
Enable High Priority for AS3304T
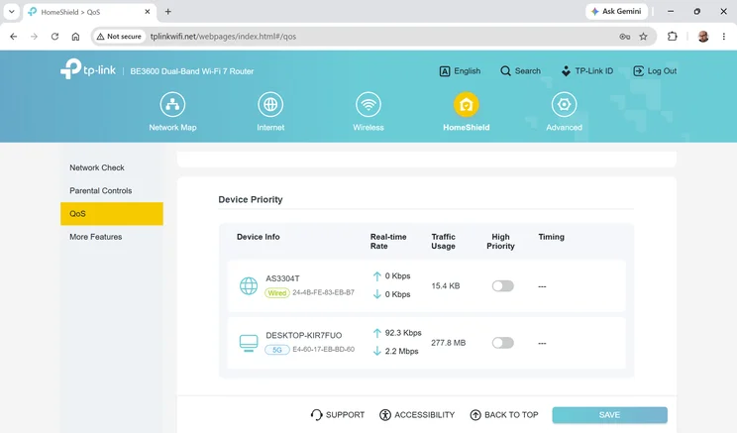(502, 285)
